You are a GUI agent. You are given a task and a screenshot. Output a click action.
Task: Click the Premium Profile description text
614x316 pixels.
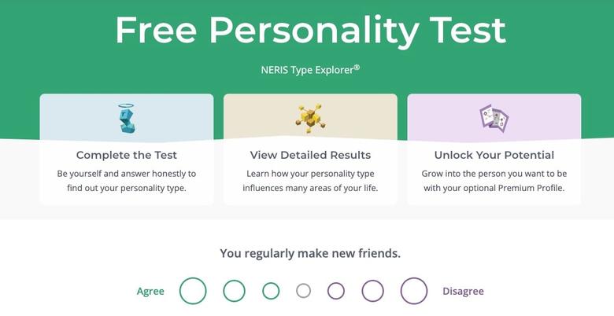[x=494, y=181]
